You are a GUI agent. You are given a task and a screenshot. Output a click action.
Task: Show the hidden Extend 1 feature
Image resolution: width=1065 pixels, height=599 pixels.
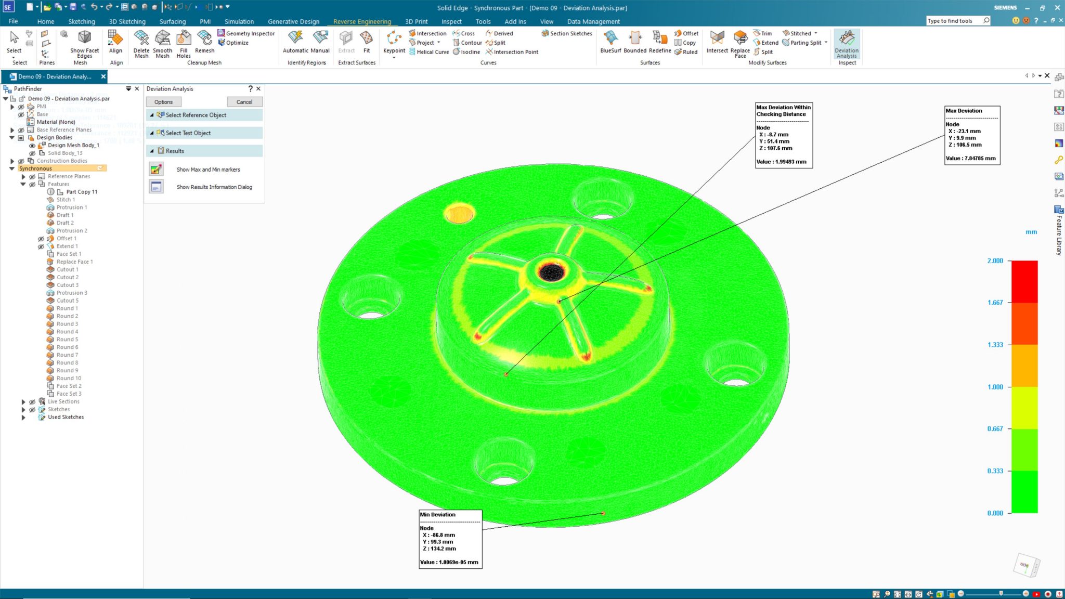click(x=41, y=246)
